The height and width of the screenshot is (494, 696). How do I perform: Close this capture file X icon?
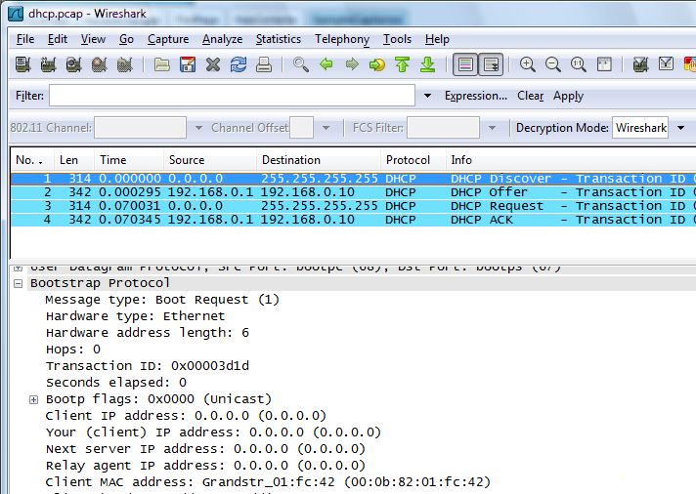[213, 64]
